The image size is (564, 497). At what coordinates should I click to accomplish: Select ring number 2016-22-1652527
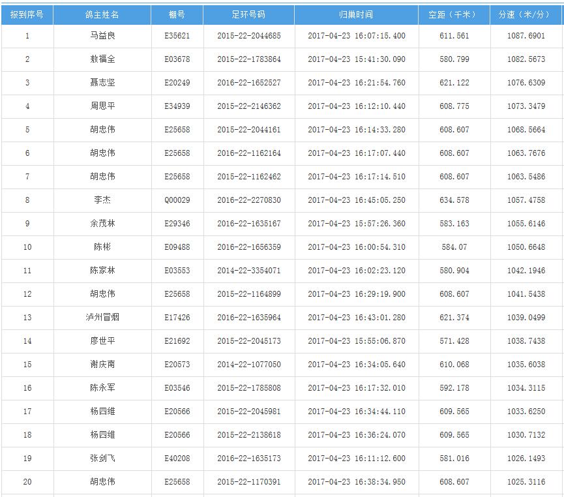point(248,83)
